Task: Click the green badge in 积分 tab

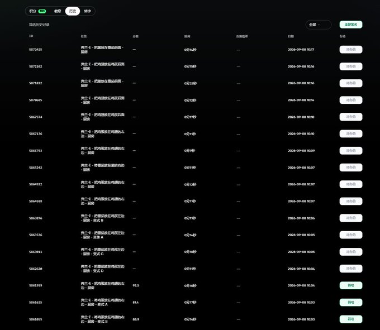Action: [42, 11]
